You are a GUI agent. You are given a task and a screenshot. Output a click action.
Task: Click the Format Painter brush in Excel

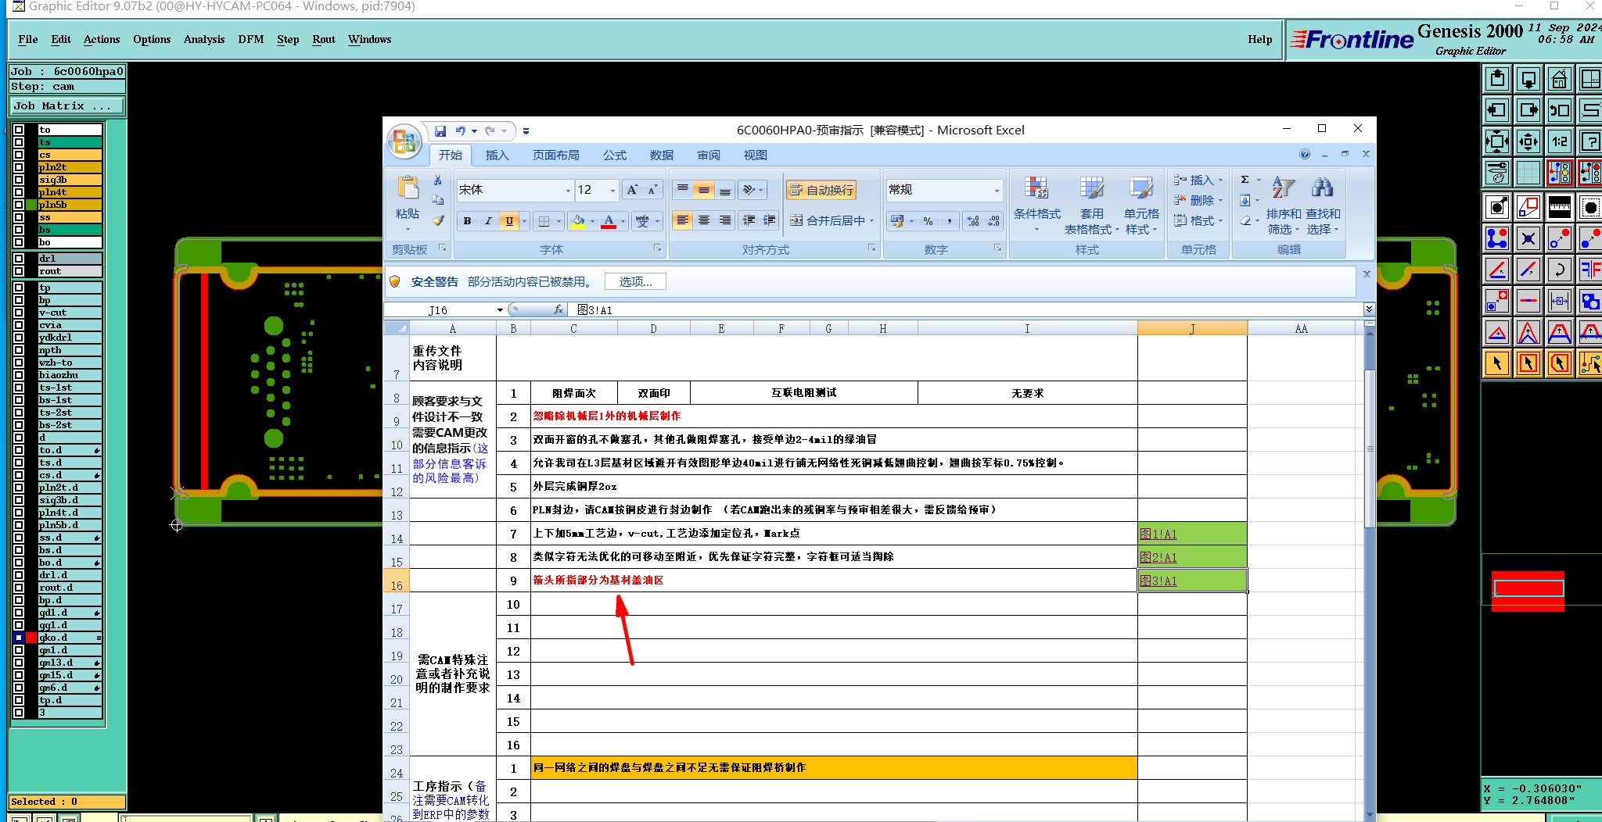(438, 221)
